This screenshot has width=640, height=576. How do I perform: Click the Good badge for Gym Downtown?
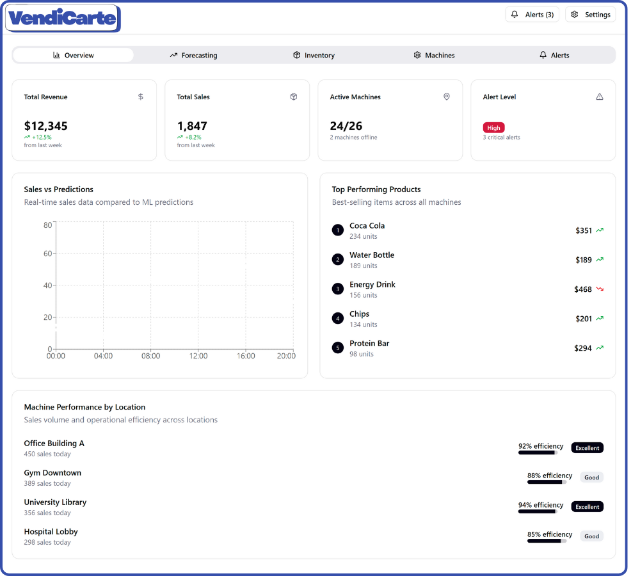591,477
